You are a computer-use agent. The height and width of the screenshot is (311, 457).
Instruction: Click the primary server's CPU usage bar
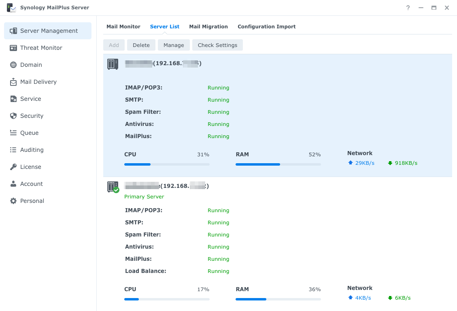[167, 299]
